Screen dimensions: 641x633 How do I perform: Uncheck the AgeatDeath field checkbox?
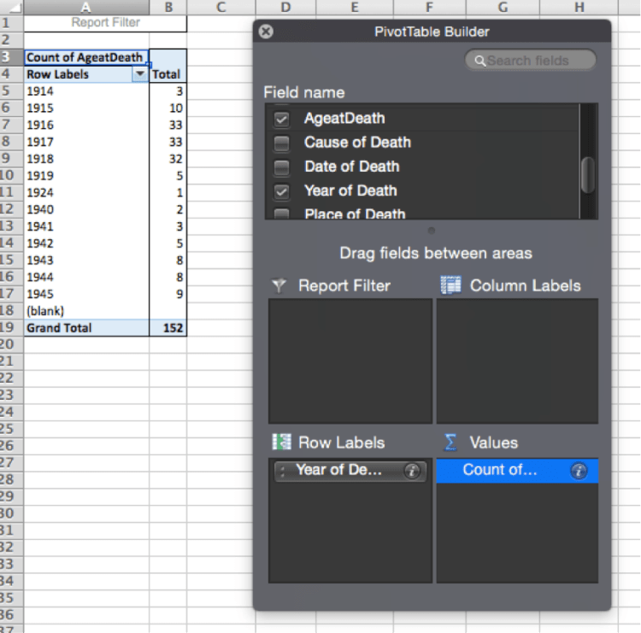click(x=281, y=119)
